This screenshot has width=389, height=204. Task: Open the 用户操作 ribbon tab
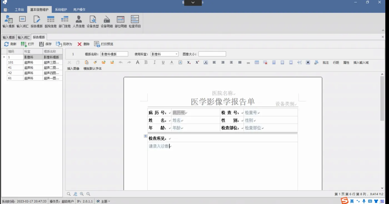click(x=79, y=9)
